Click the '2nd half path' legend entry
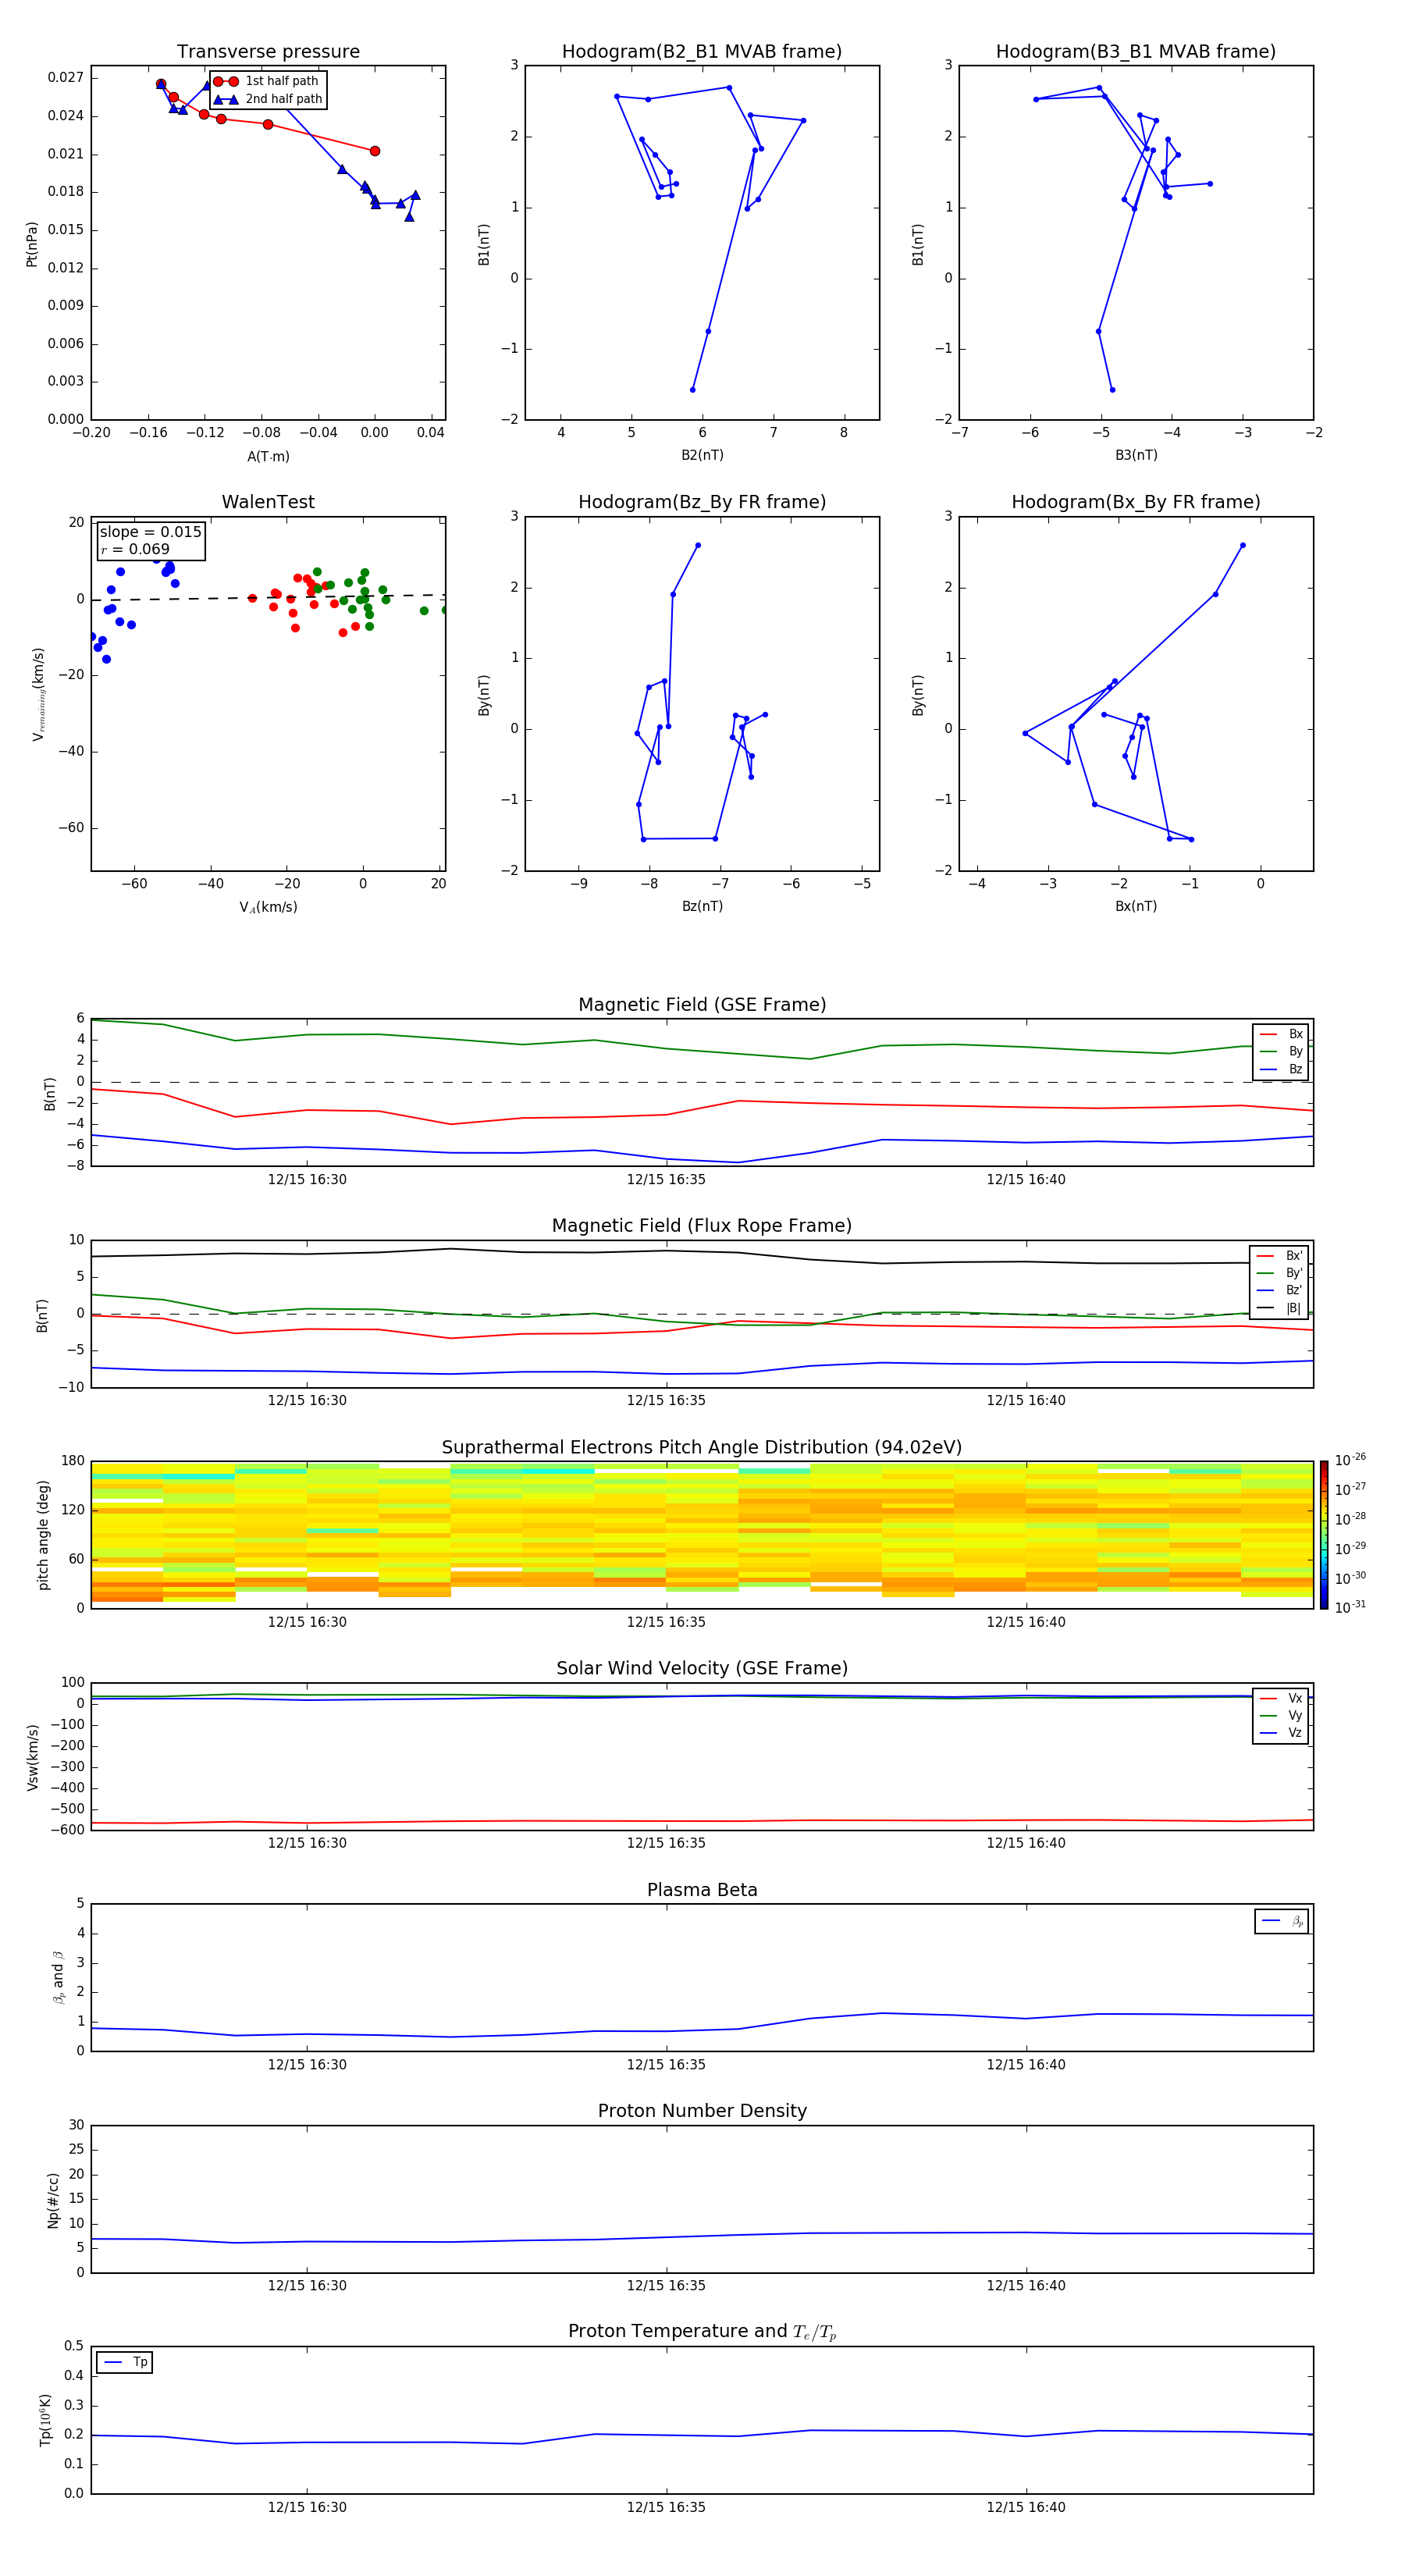This screenshot has width=1405, height=2576. pos(267,99)
